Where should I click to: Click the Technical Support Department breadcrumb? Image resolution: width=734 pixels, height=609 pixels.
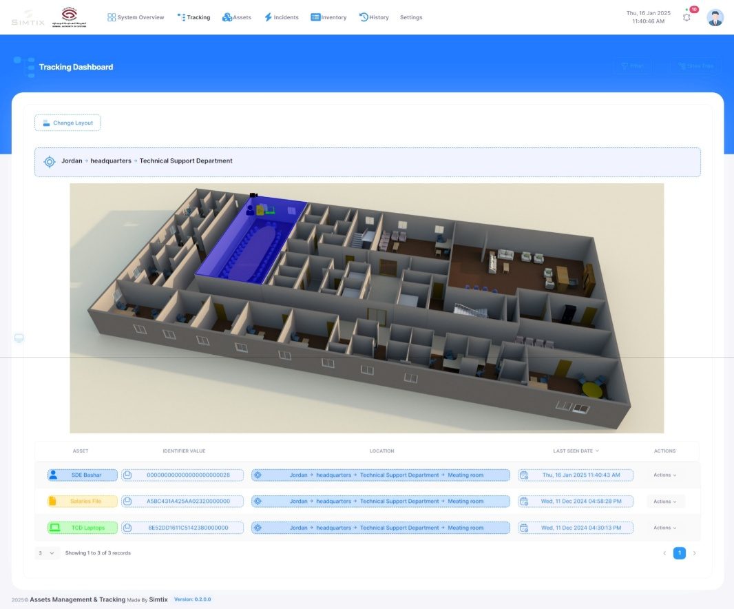186,161
